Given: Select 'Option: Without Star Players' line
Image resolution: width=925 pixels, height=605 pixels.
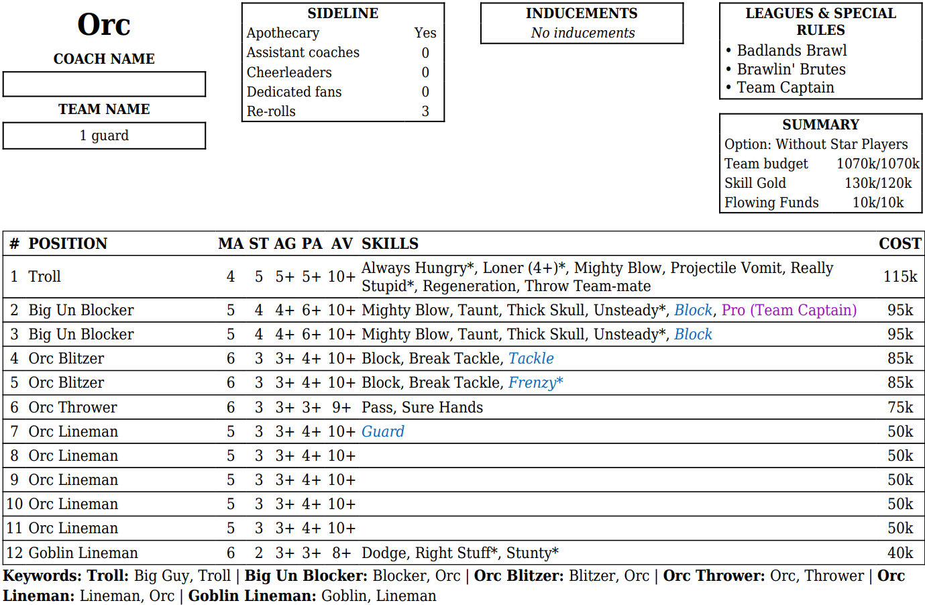Looking at the screenshot, I should click(816, 144).
